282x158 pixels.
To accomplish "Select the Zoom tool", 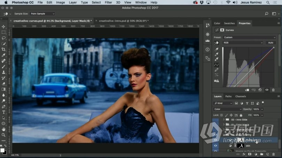I will (3, 135).
